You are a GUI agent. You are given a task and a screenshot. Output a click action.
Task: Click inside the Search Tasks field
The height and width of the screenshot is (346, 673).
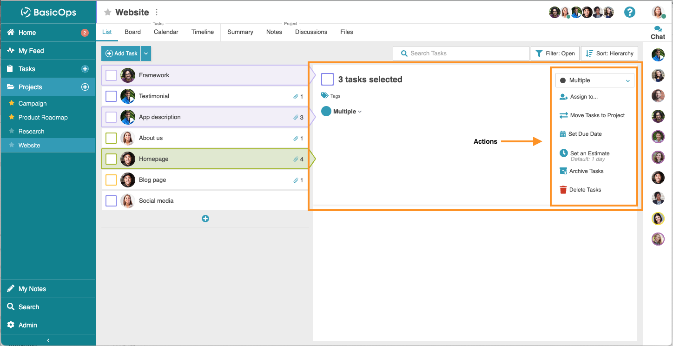461,53
